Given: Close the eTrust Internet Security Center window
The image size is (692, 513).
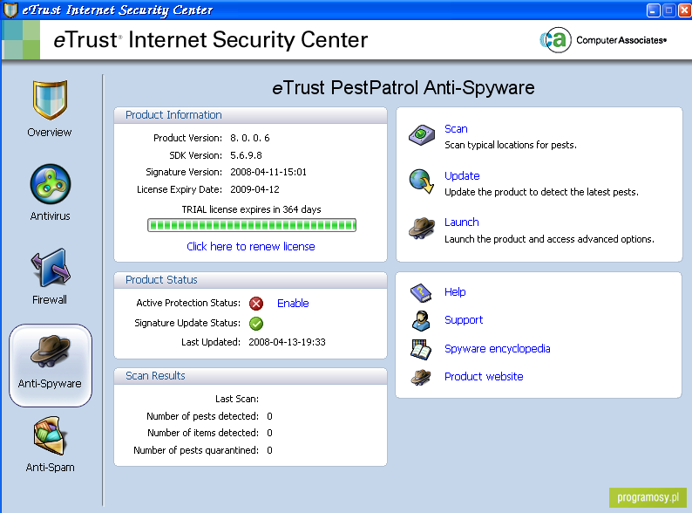Looking at the screenshot, I should pyautogui.click(x=684, y=10).
